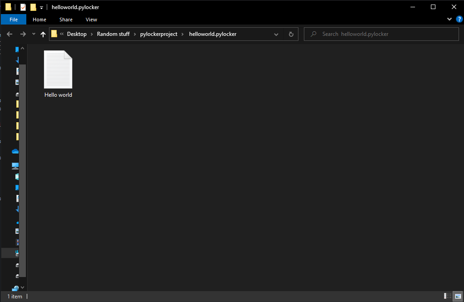Click the 1 item status text

(x=15, y=297)
